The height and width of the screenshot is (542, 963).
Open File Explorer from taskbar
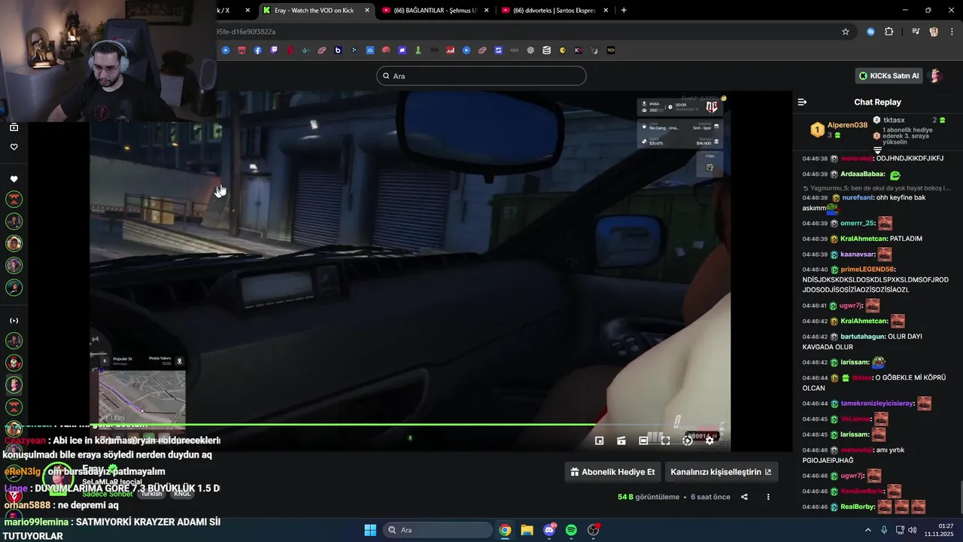click(x=527, y=530)
